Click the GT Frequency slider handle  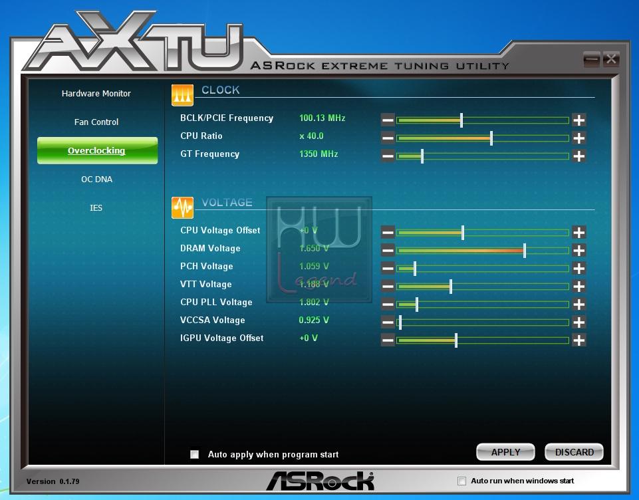pos(422,156)
